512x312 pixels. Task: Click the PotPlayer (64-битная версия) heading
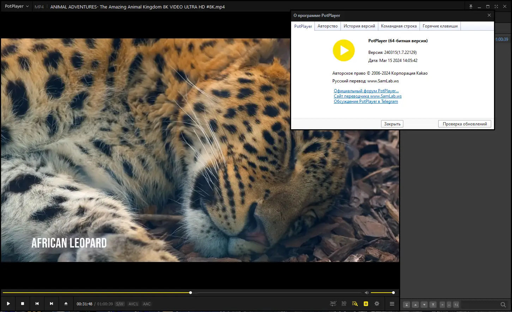398,41
